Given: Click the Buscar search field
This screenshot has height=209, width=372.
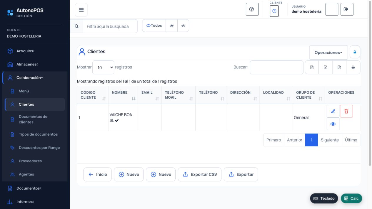Looking at the screenshot, I should [277, 67].
